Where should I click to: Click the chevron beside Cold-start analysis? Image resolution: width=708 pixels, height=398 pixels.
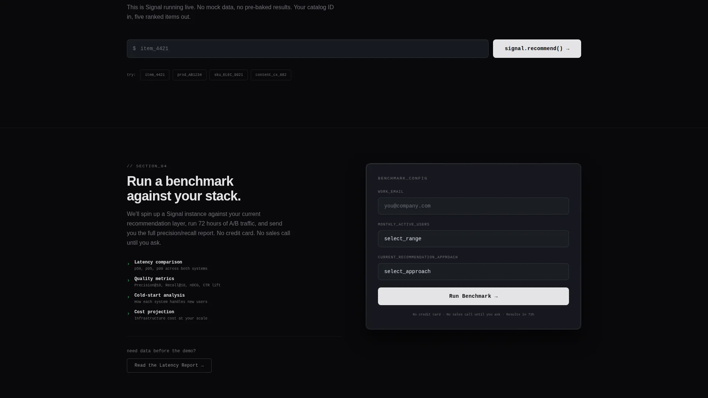point(128,297)
